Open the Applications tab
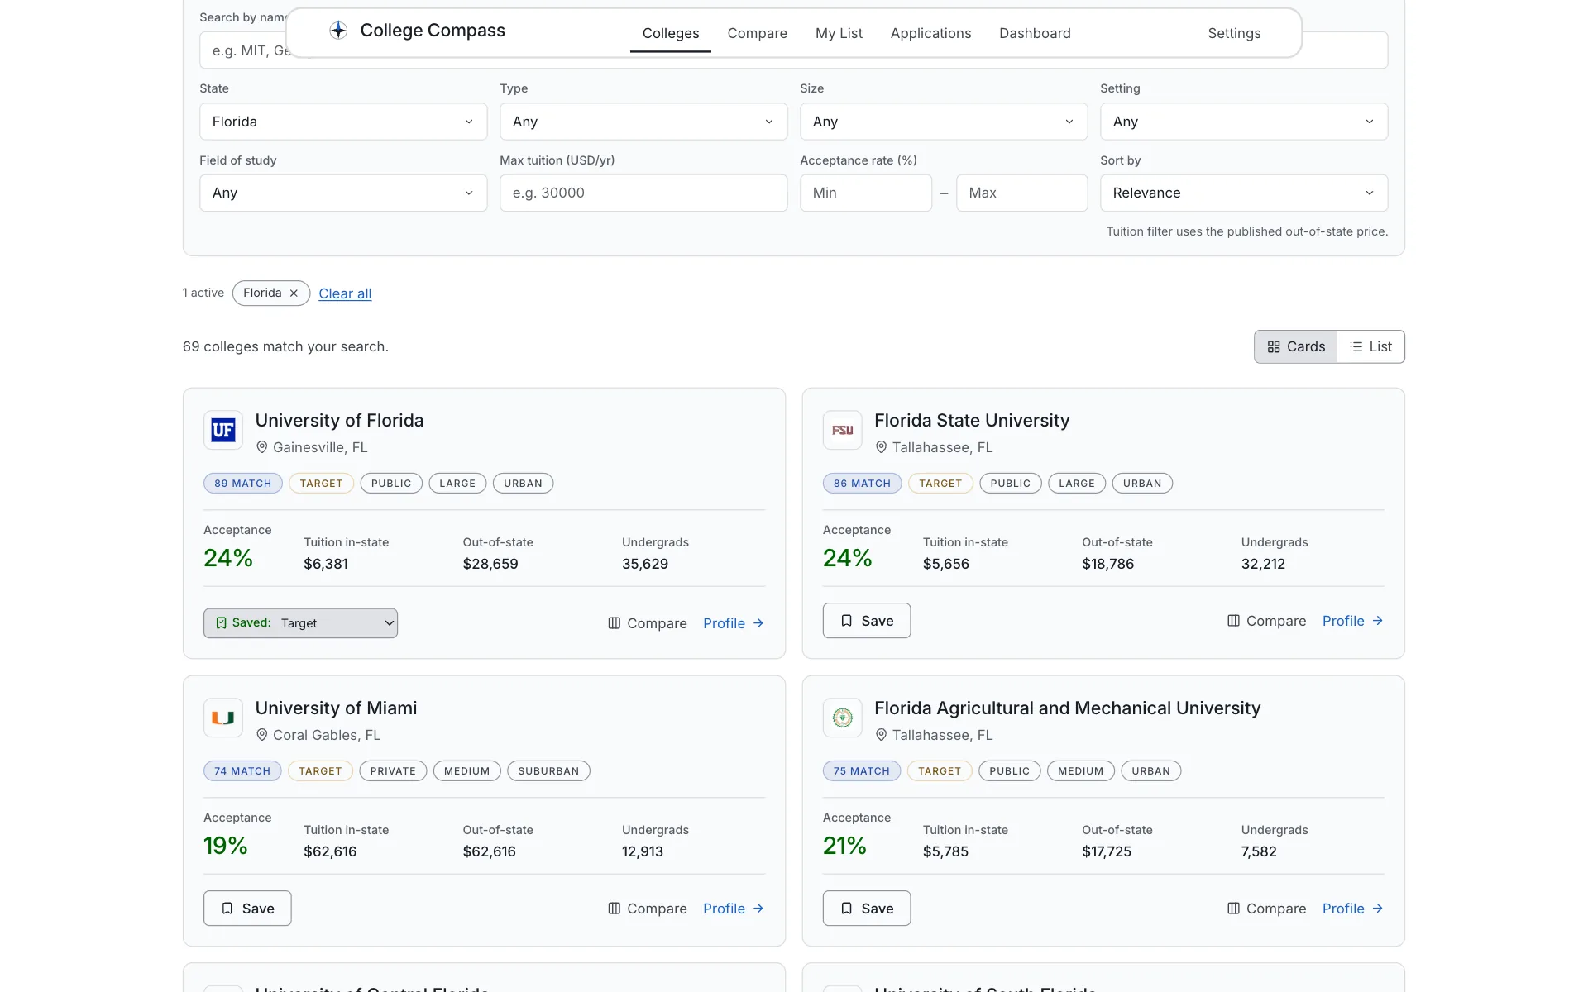This screenshot has width=1588, height=992. pyautogui.click(x=930, y=33)
